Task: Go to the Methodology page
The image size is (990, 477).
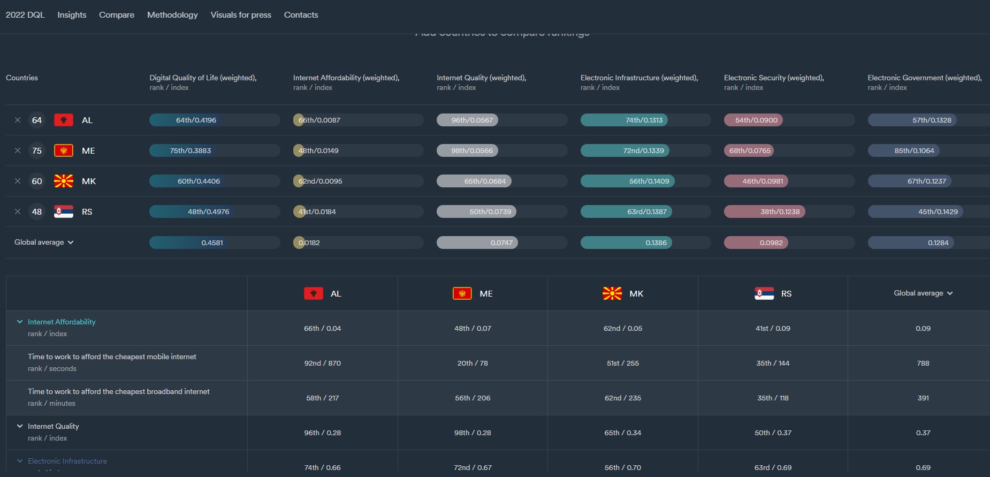Action: [172, 15]
